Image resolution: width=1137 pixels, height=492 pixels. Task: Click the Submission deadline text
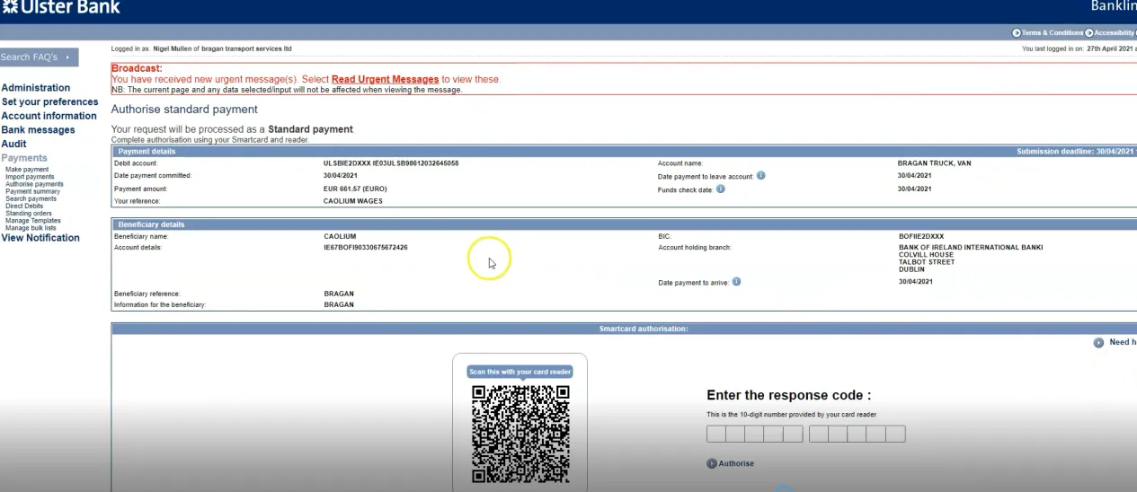point(1076,152)
